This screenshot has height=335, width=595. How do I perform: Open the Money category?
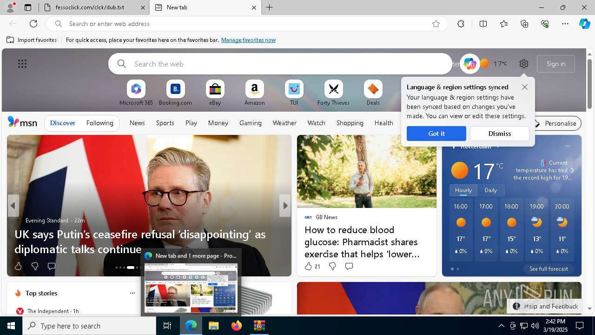pyautogui.click(x=218, y=123)
